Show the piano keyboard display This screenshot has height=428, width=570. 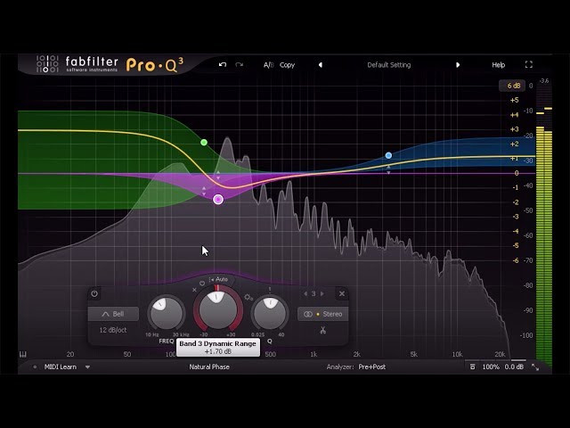23,354
